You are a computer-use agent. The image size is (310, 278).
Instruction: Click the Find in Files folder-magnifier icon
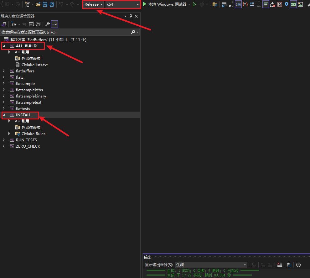(215, 4)
